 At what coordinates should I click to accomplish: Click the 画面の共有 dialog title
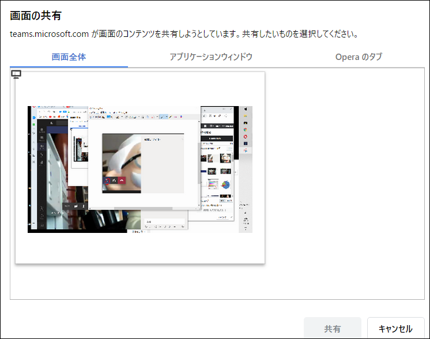coord(36,16)
